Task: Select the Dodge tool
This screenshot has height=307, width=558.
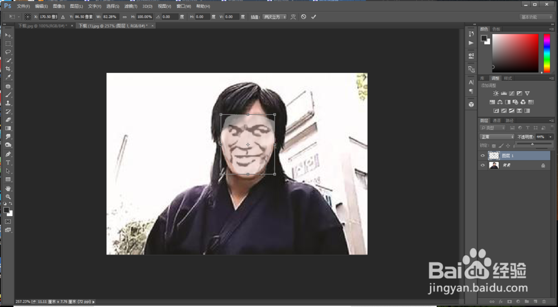Action: tap(8, 145)
